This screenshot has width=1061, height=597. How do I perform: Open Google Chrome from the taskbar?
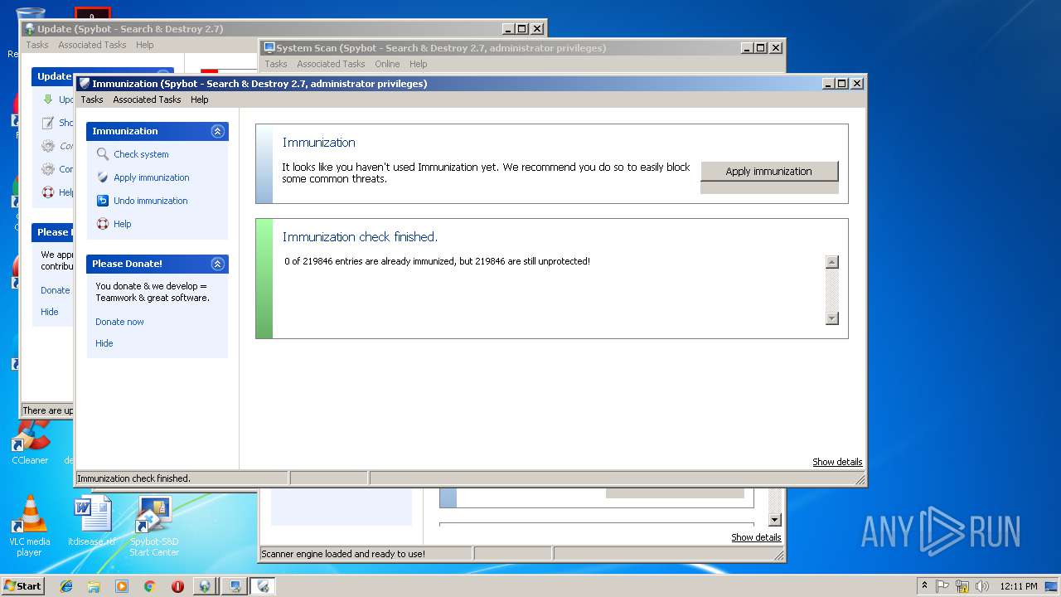tap(149, 586)
